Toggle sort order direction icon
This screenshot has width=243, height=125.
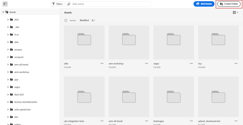pyautogui.click(x=93, y=20)
